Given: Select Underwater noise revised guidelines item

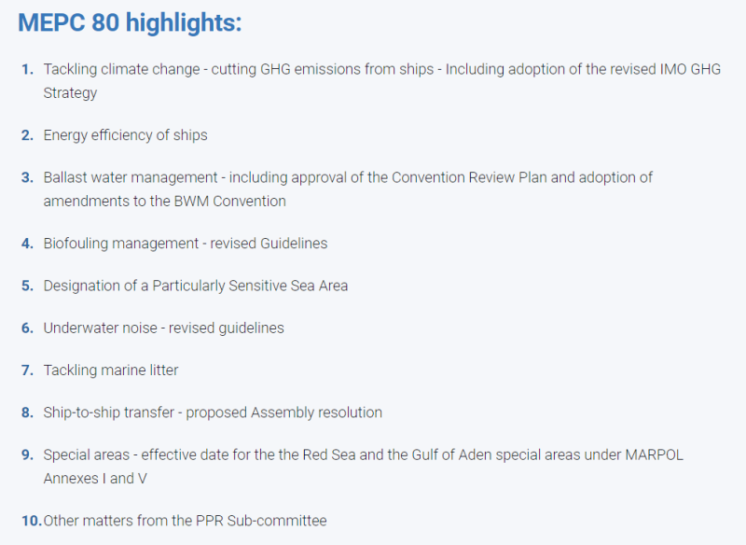Looking at the screenshot, I should 164,328.
